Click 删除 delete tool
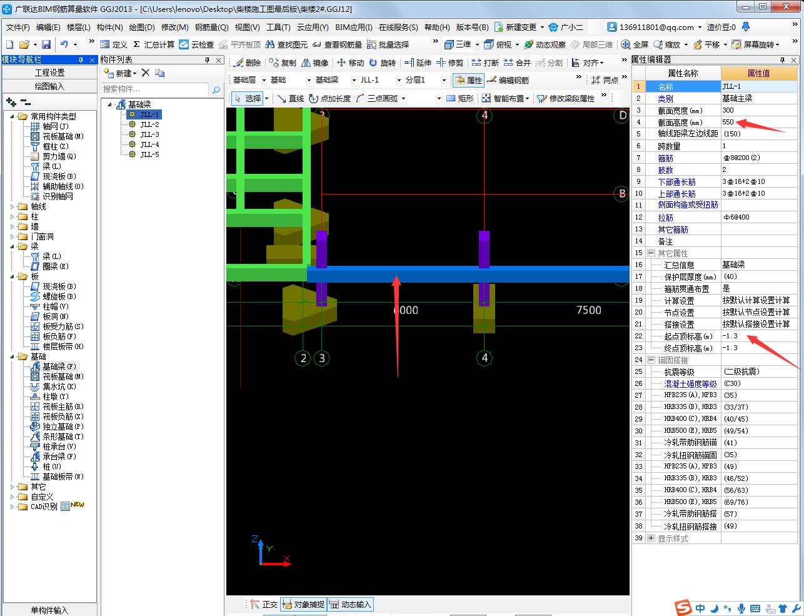804x616 pixels. pos(247,63)
